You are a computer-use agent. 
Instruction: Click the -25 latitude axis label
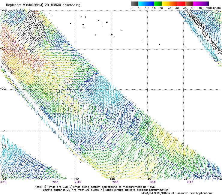(3, 49)
